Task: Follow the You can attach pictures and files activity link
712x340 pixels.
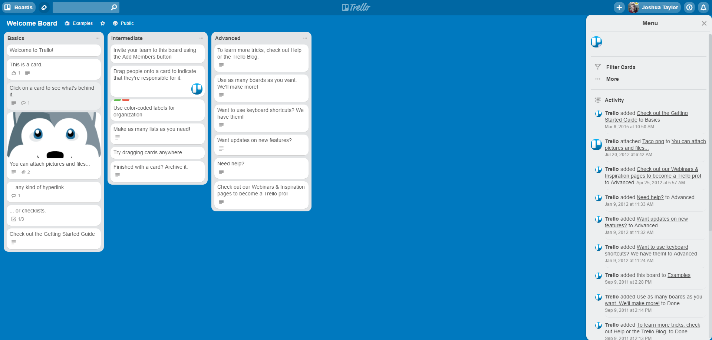Action: pos(655,145)
